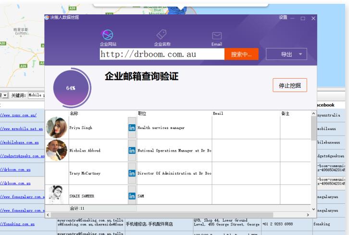This screenshot has height=235, width=349.
Task: Click the URL input field with drboom.com.au
Action: click(x=162, y=54)
